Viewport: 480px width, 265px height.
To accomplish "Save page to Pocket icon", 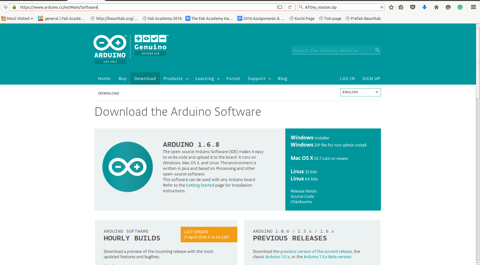I will point(413,7).
